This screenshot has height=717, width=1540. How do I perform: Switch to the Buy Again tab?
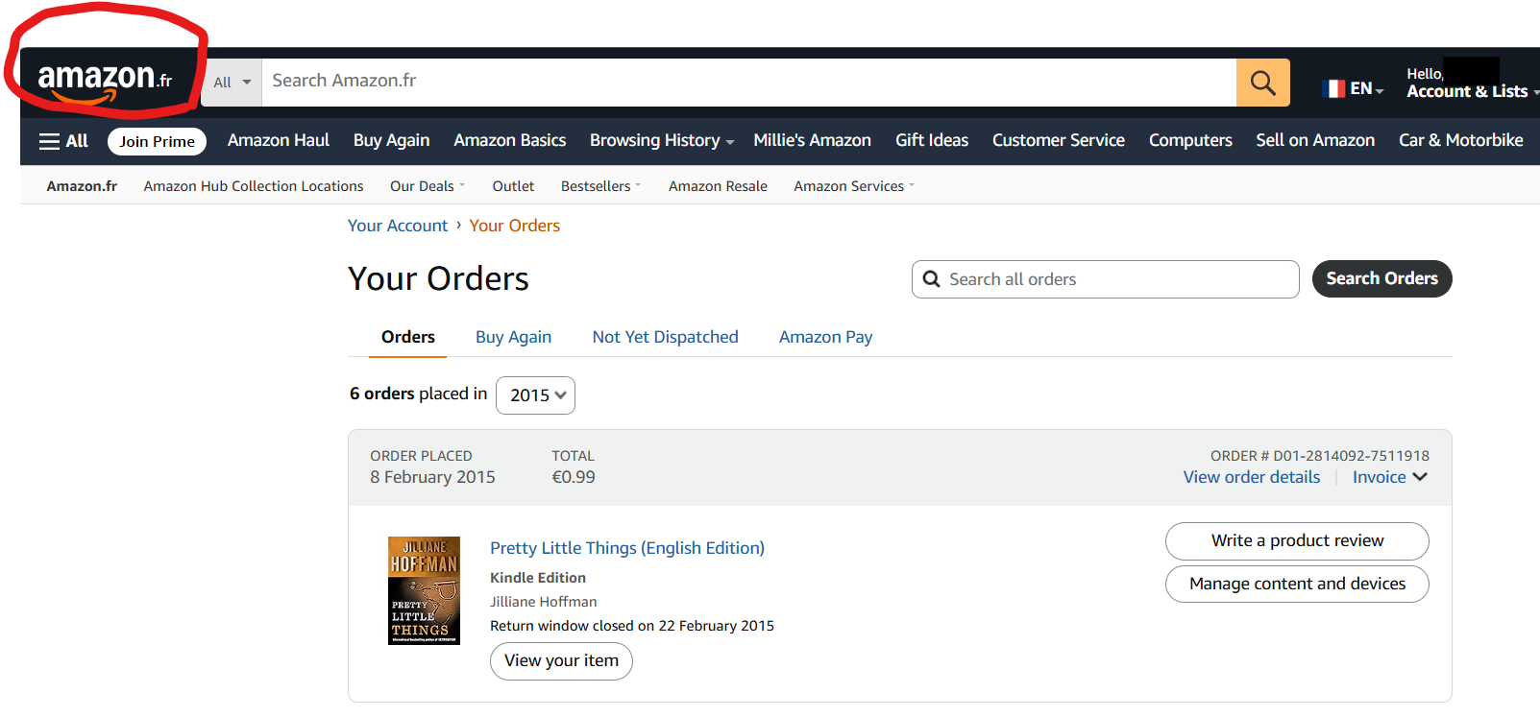pyautogui.click(x=513, y=337)
